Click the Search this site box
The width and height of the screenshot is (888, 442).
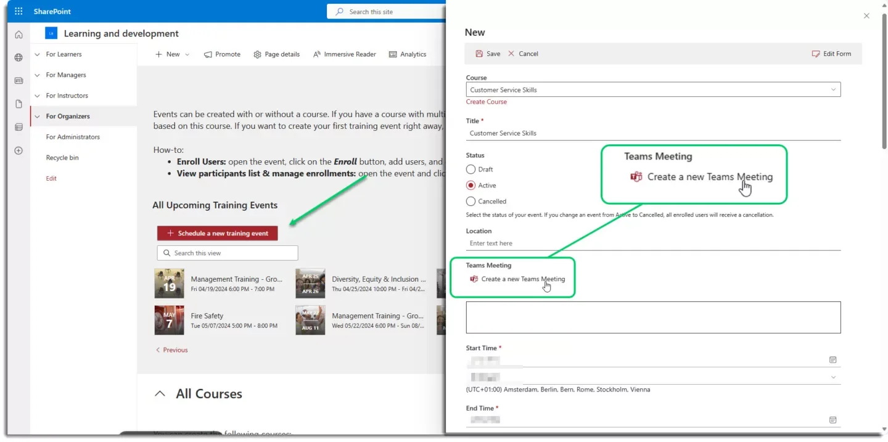pos(385,12)
